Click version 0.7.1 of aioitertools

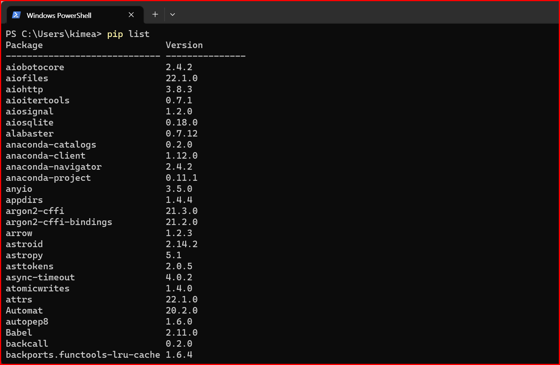[179, 100]
